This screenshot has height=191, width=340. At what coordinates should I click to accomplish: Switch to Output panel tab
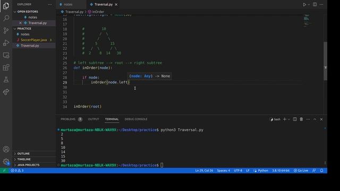[93, 119]
